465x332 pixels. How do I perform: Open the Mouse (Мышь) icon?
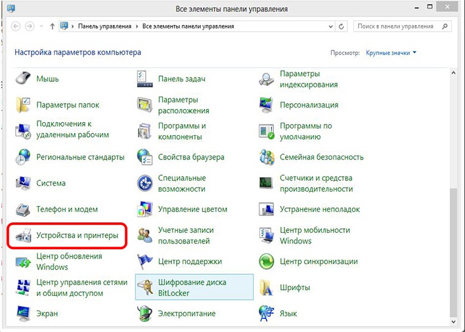click(24, 79)
